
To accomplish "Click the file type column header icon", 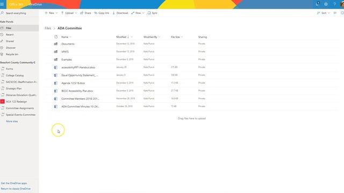I will tap(56, 37).
